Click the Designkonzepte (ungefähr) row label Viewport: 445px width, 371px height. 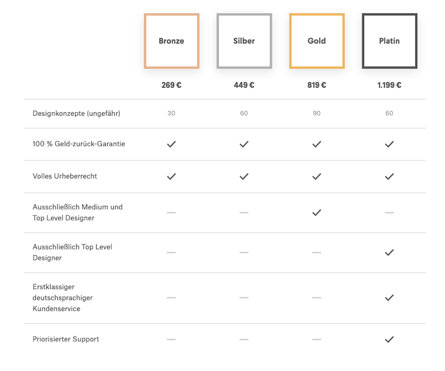pos(77,113)
